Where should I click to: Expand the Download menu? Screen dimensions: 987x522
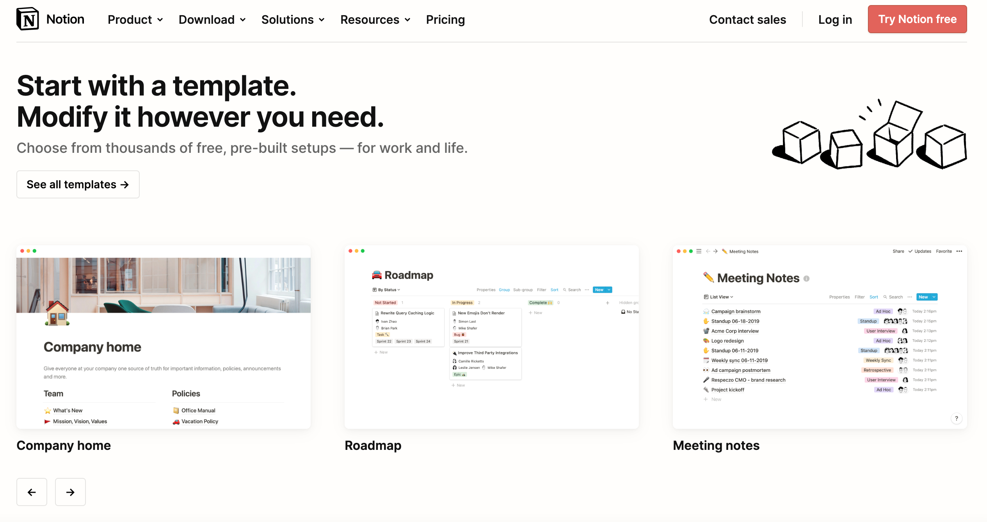pos(212,19)
